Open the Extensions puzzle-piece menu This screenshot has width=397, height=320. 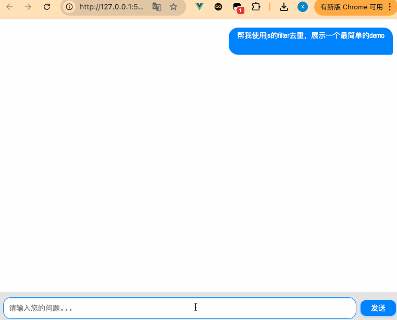[x=256, y=7]
